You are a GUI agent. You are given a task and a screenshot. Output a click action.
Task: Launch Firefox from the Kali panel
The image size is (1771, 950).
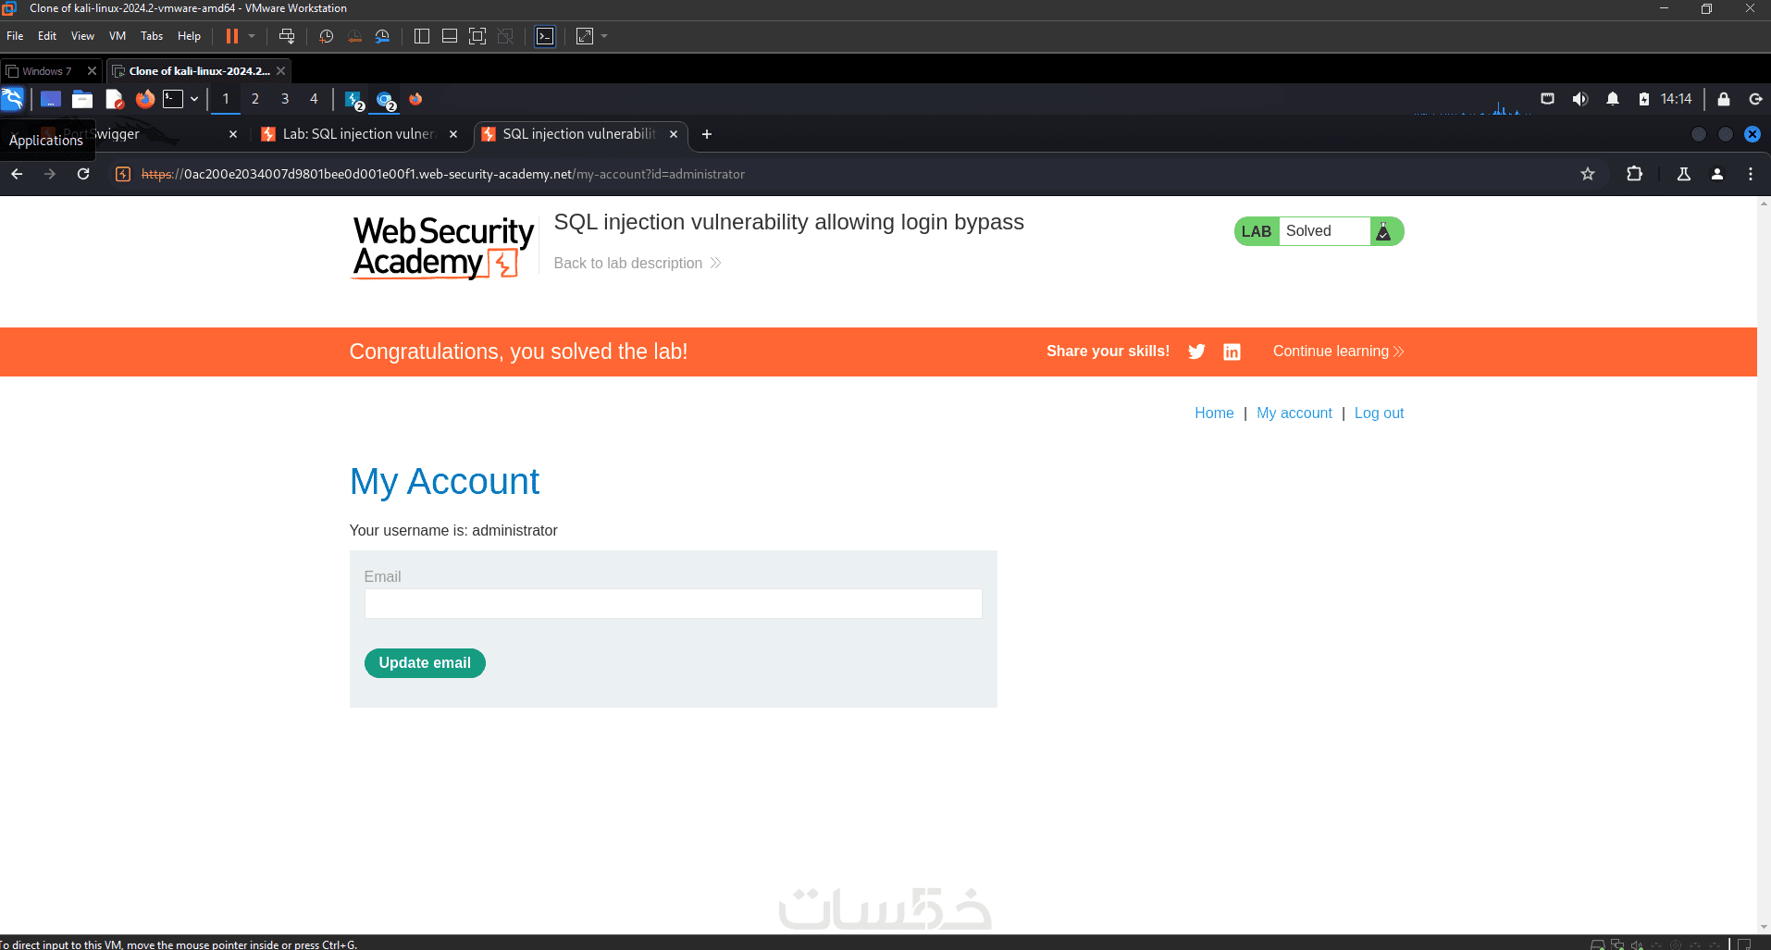145,99
